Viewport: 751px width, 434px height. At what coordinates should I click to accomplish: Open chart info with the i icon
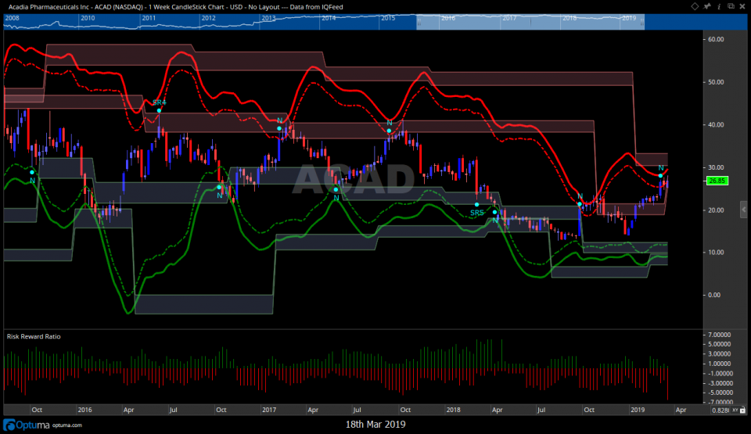[719, 6]
